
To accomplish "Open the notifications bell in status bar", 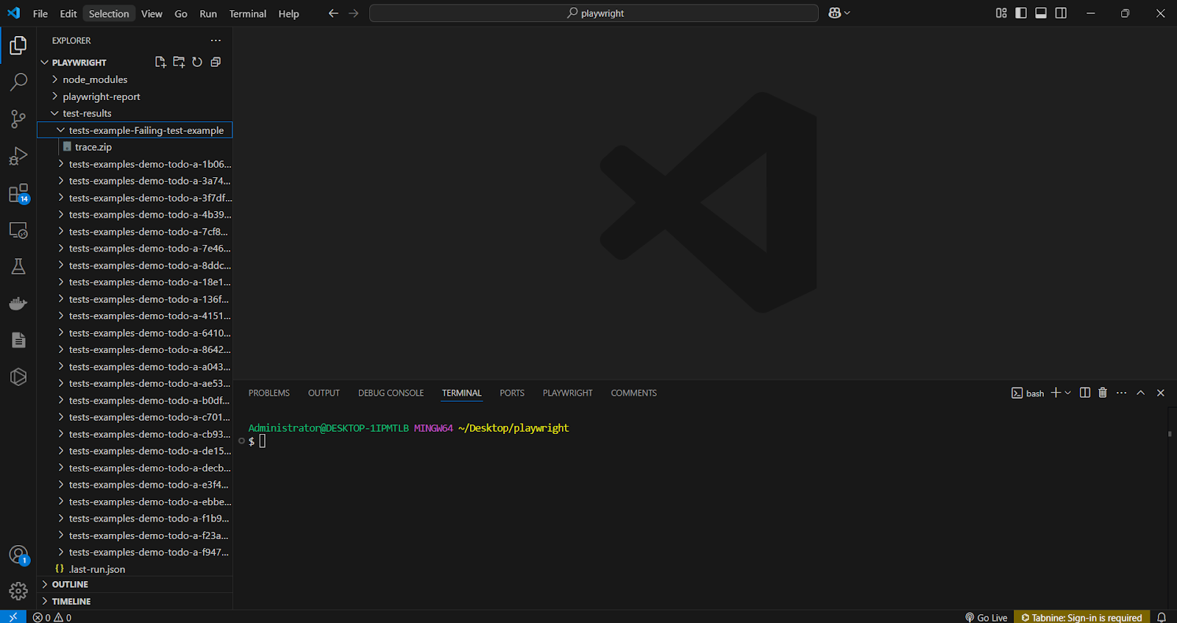I will tap(1162, 617).
